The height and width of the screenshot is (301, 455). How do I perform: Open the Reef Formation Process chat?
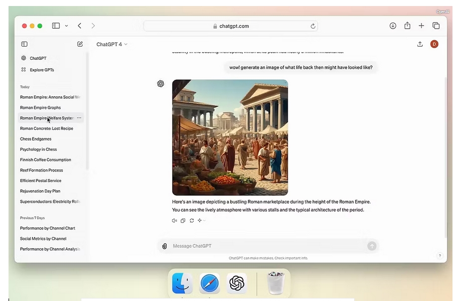(42, 170)
